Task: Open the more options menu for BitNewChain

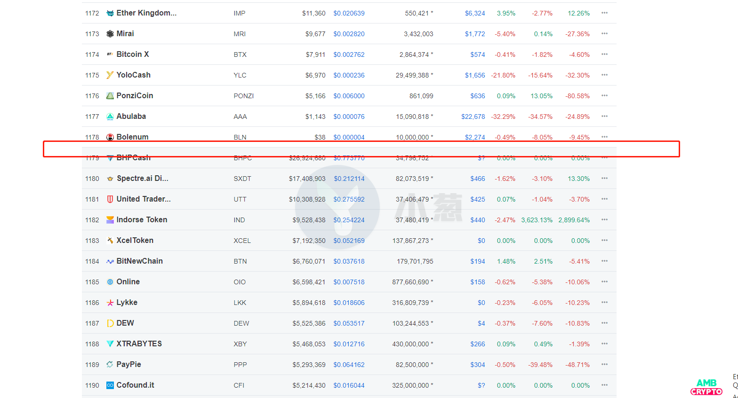Action: tap(605, 261)
